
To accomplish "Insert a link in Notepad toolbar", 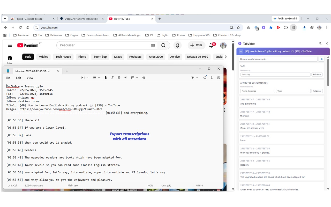I will click(126, 78).
